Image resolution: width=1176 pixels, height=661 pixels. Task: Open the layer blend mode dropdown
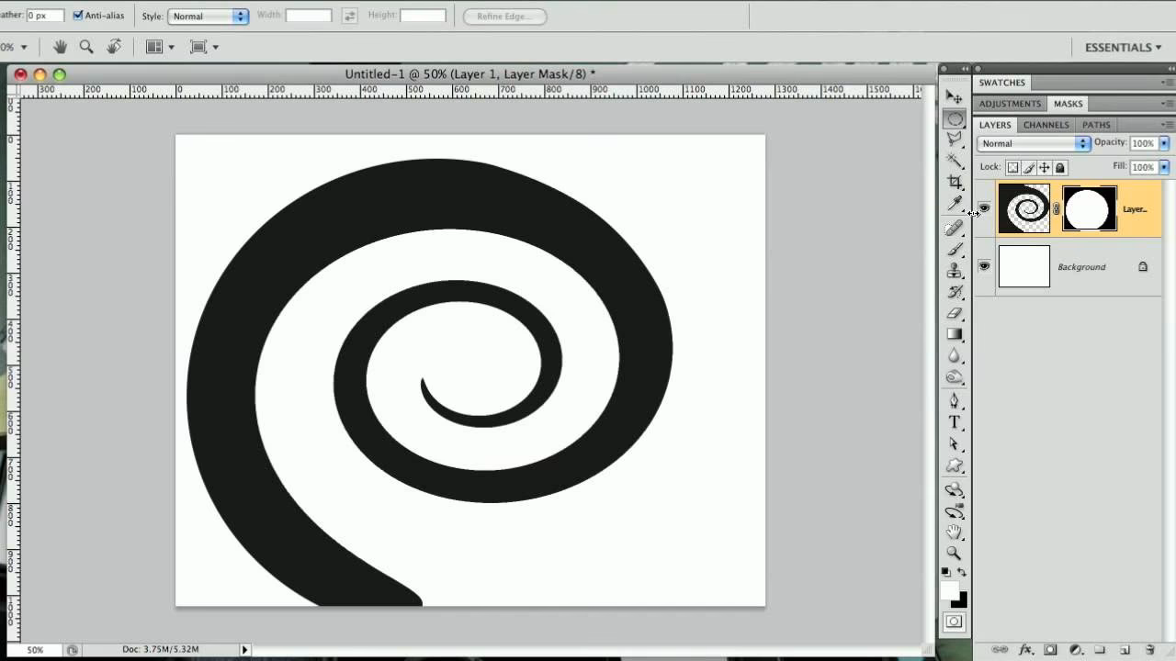pos(1033,143)
